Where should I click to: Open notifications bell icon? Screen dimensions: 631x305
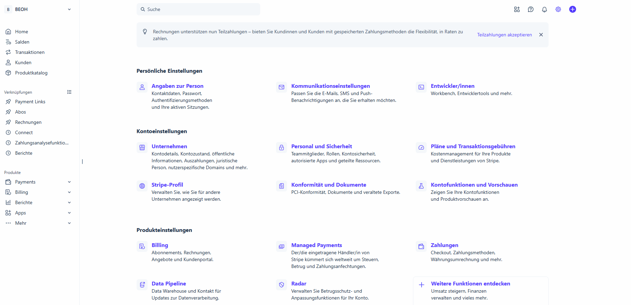(544, 9)
